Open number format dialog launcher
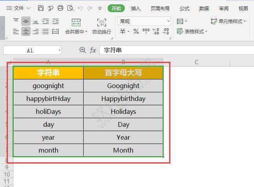The image size is (254, 187). tap(170, 38)
